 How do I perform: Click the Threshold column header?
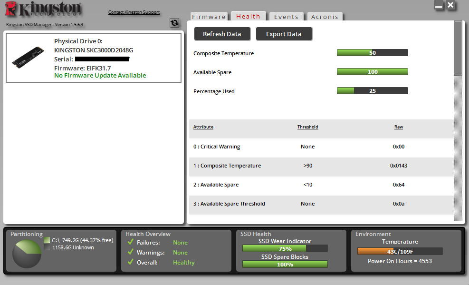[308, 127]
